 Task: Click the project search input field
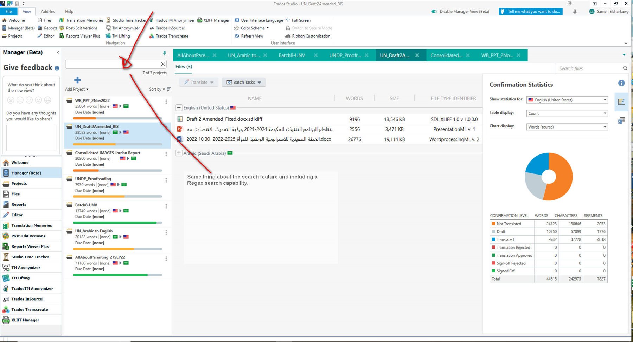pos(113,64)
